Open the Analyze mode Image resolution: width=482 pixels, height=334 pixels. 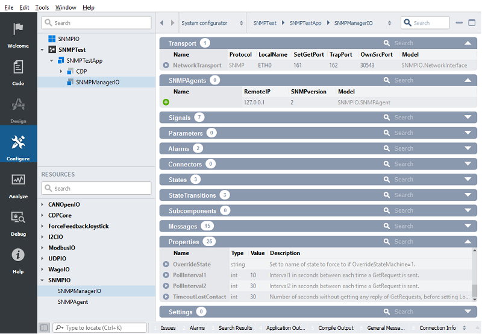point(18,185)
